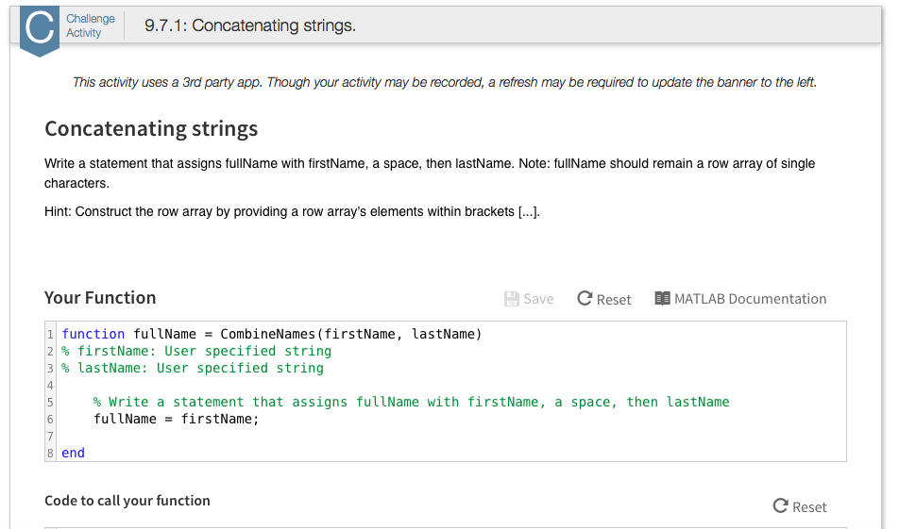
Task: Click the Reset arrow icon beside Your Function
Action: tap(585, 298)
